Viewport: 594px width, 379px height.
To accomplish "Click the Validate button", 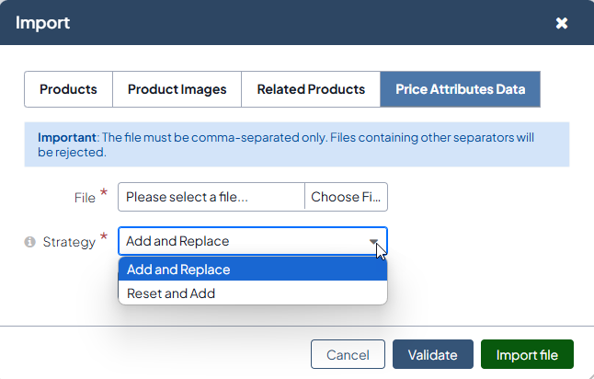I will coord(432,355).
